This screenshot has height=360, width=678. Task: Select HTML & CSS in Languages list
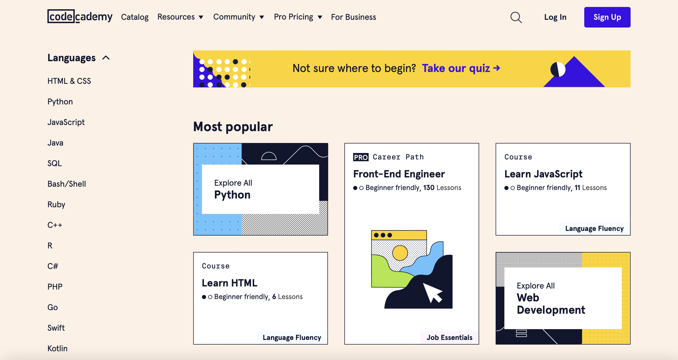(69, 81)
